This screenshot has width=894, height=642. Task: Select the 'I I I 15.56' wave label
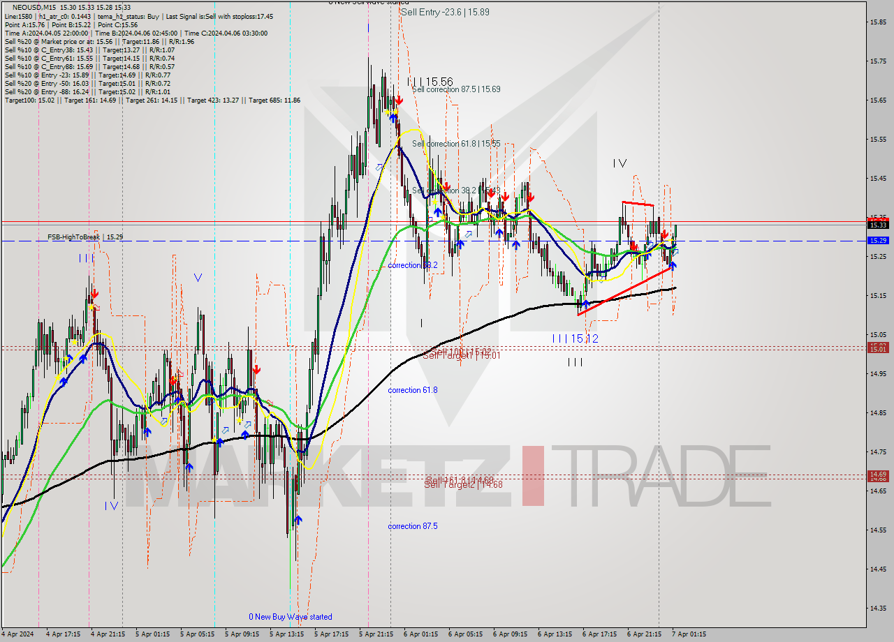point(430,82)
